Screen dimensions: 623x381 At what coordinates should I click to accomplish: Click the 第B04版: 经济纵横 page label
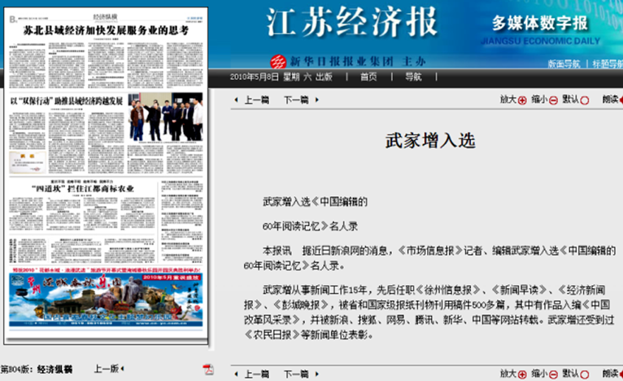[36, 369]
